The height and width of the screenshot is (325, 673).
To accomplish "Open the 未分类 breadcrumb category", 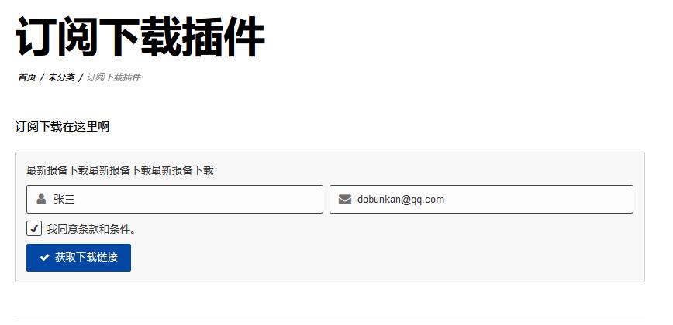I will click(x=61, y=77).
